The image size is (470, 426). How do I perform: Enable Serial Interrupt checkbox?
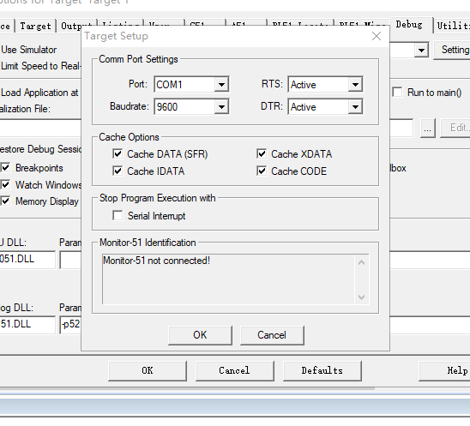[117, 215]
